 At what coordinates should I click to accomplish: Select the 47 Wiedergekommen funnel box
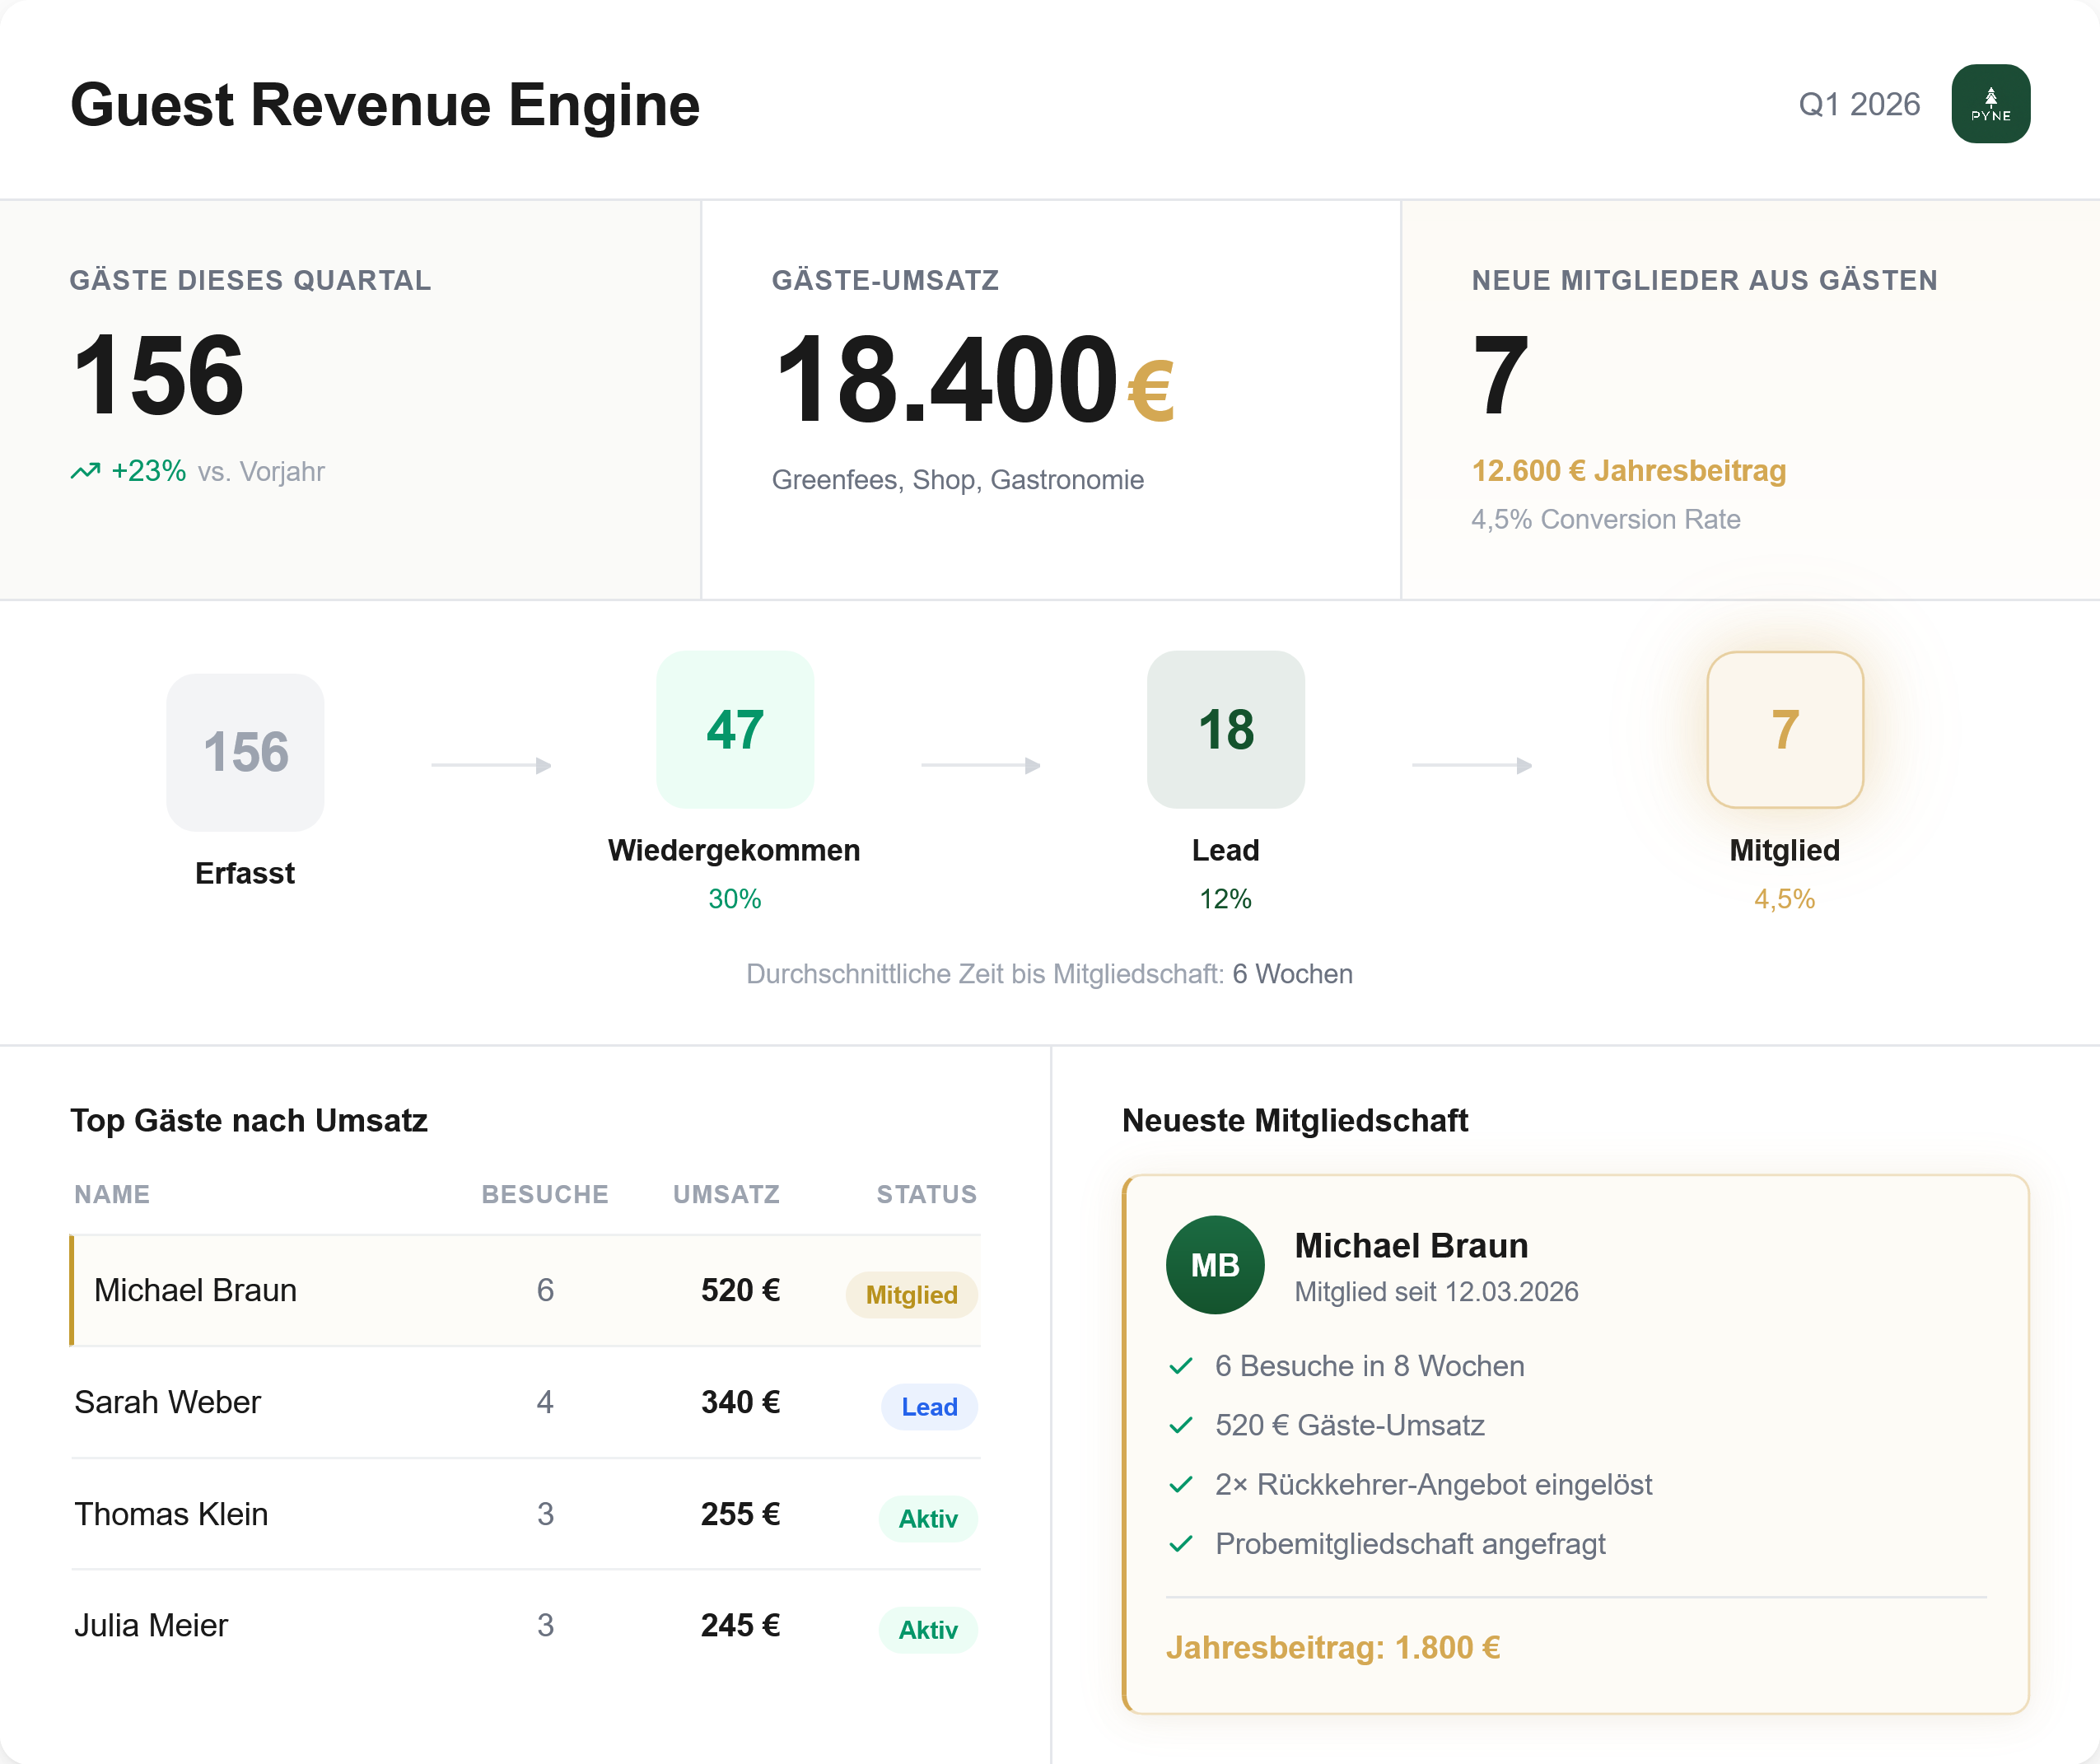[x=734, y=729]
